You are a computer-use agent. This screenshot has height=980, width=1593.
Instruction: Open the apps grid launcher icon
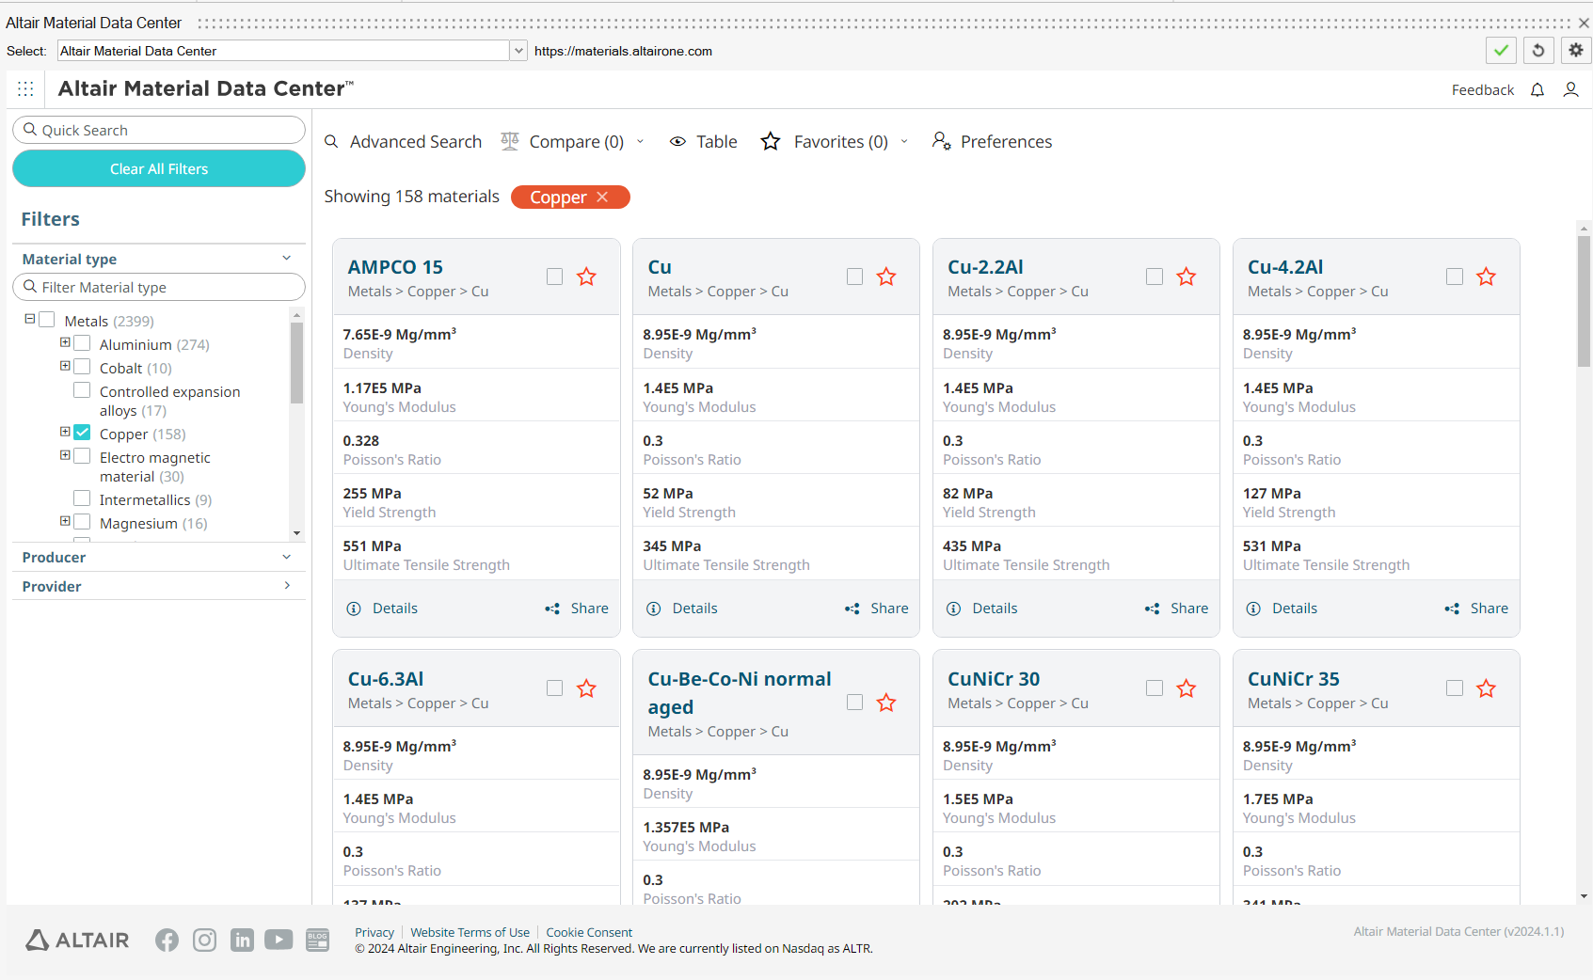point(25,88)
